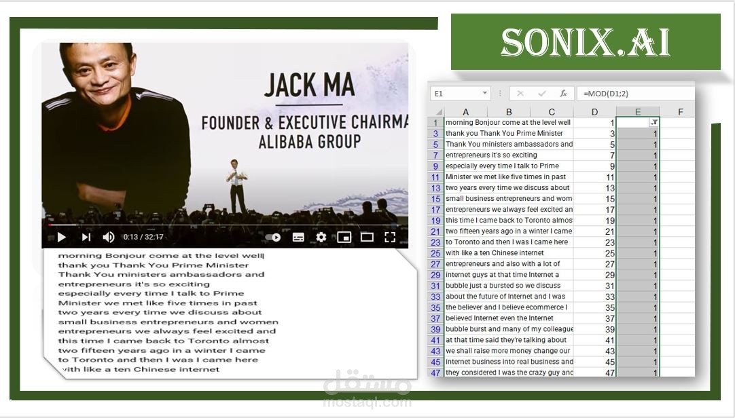735x418 pixels.
Task: Open the video settings gear
Action: pos(321,237)
